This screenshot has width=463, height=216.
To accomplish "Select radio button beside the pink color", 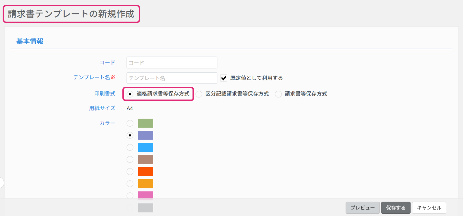I will tap(130, 195).
